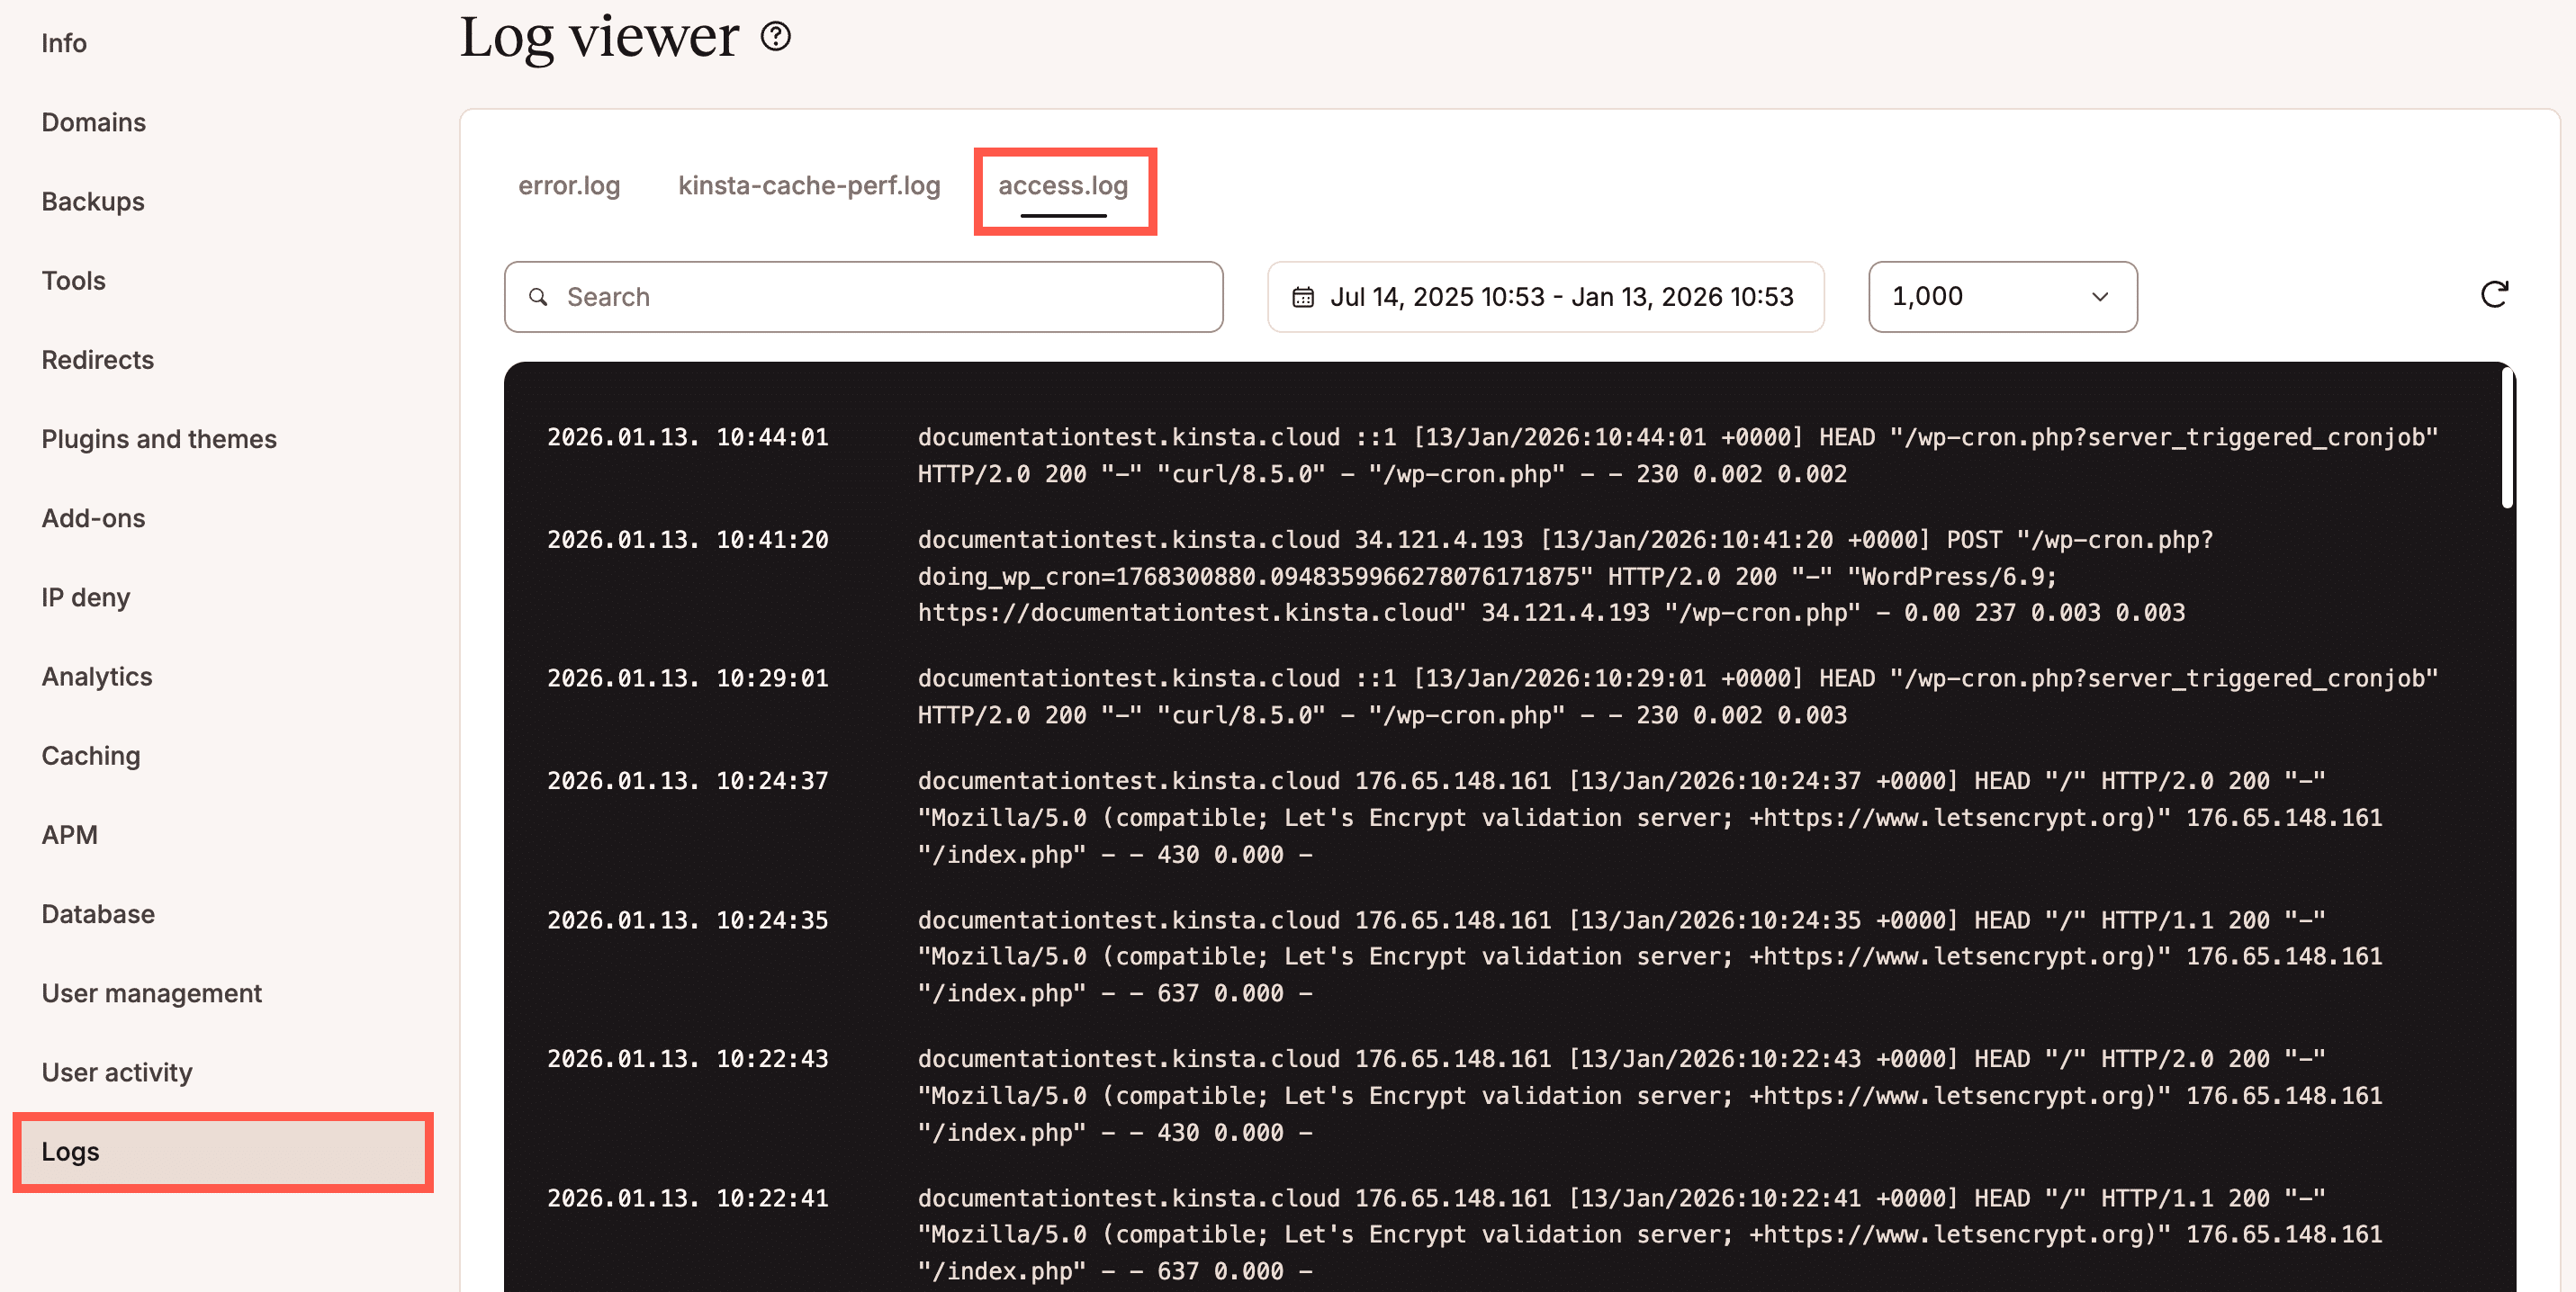2576x1292 pixels.
Task: Open the Backups section
Action: click(92, 201)
